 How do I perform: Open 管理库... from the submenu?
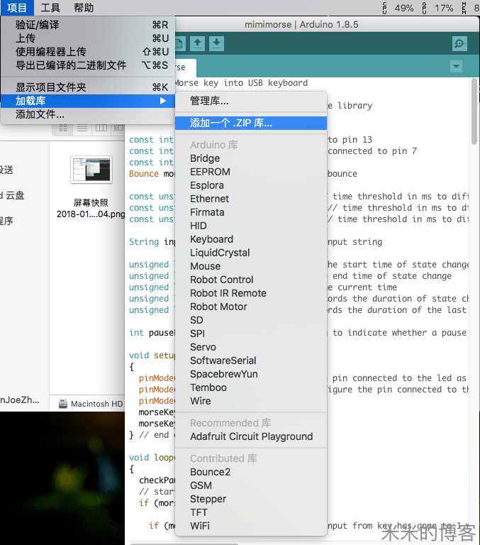click(251, 101)
